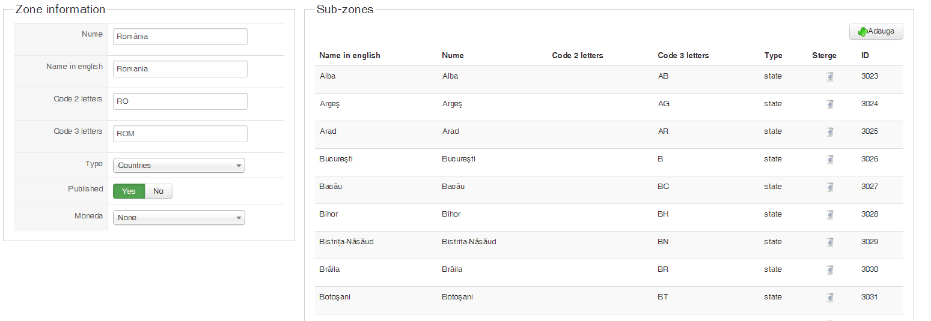This screenshot has height=321, width=931.
Task: Click the Adauga button
Action: click(876, 31)
